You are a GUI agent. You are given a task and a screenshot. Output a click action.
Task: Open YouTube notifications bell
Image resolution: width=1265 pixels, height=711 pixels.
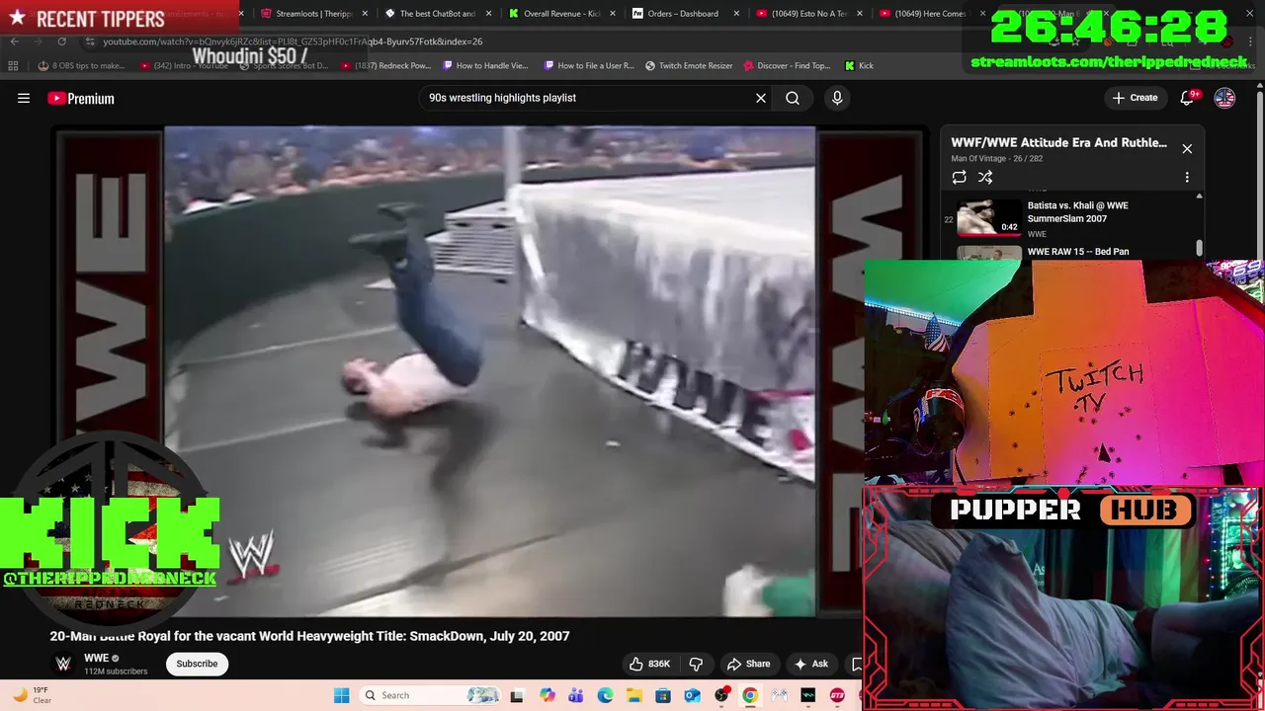pos(1189,98)
